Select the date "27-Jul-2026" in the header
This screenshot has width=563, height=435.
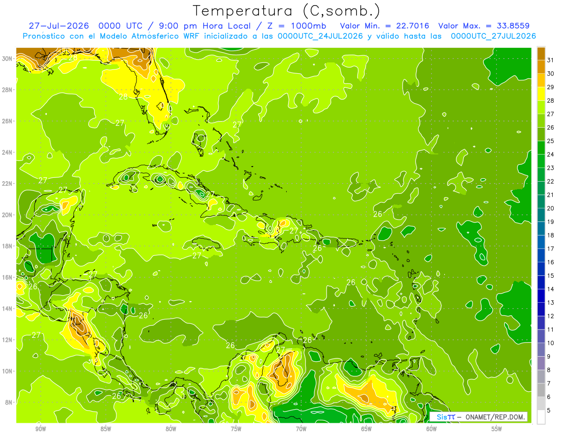pyautogui.click(x=59, y=25)
